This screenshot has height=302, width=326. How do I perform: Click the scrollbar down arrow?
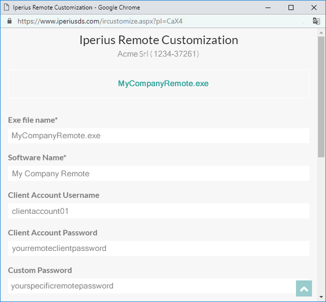[x=321, y=297]
